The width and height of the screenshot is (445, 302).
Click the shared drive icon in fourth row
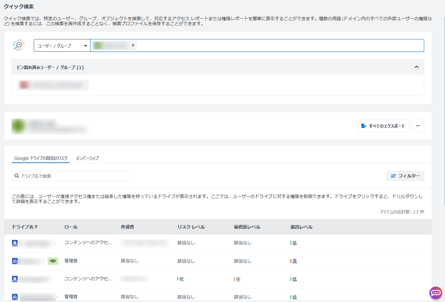tap(15, 297)
